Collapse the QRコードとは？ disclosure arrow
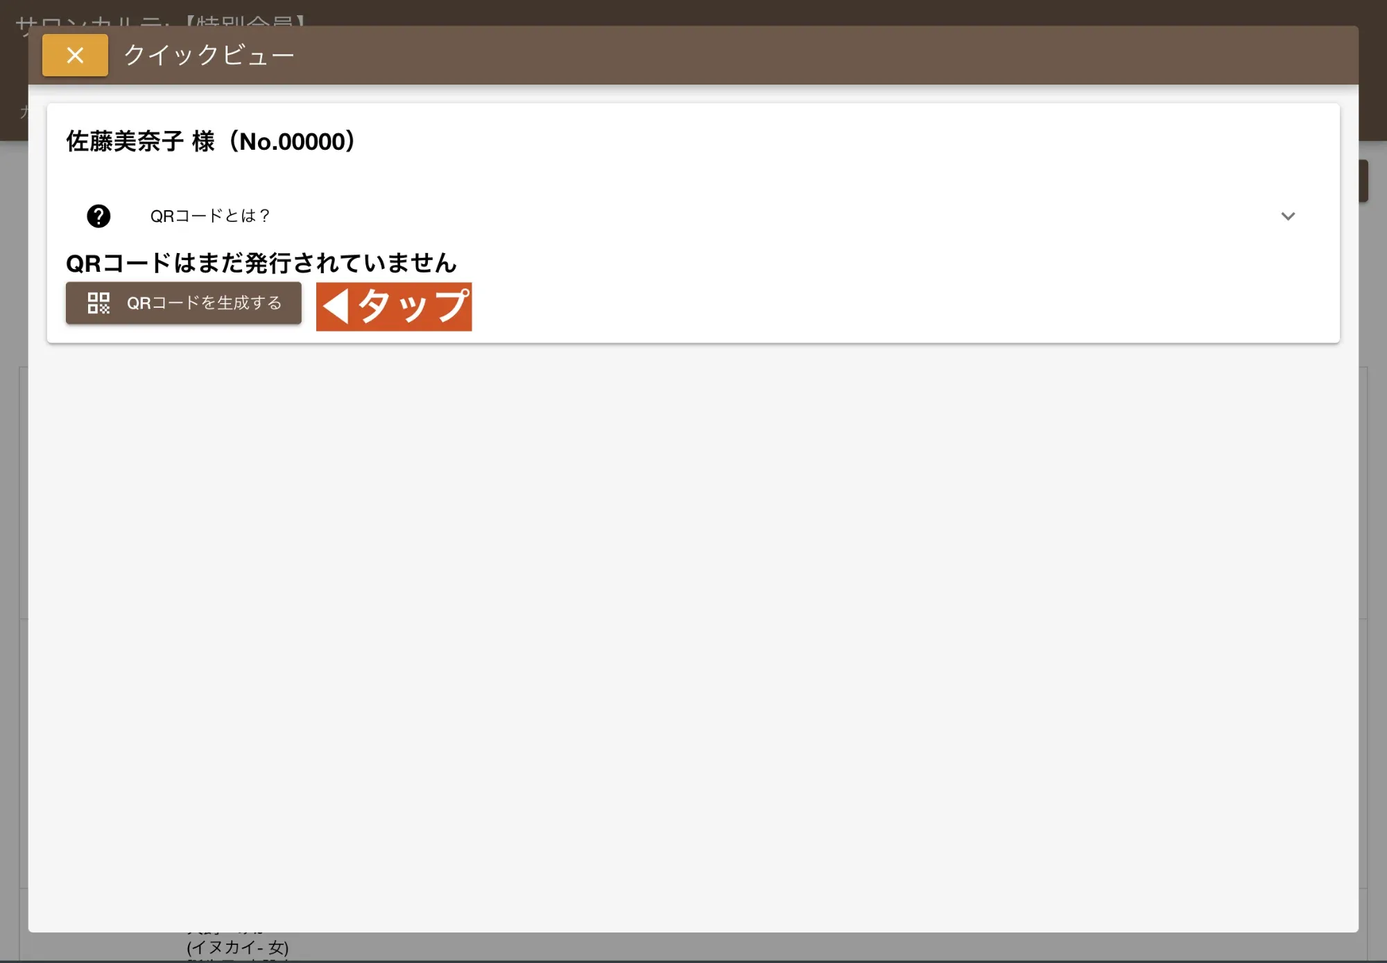 1289,216
